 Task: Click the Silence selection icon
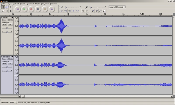pyautogui.click(x=77, y=11)
